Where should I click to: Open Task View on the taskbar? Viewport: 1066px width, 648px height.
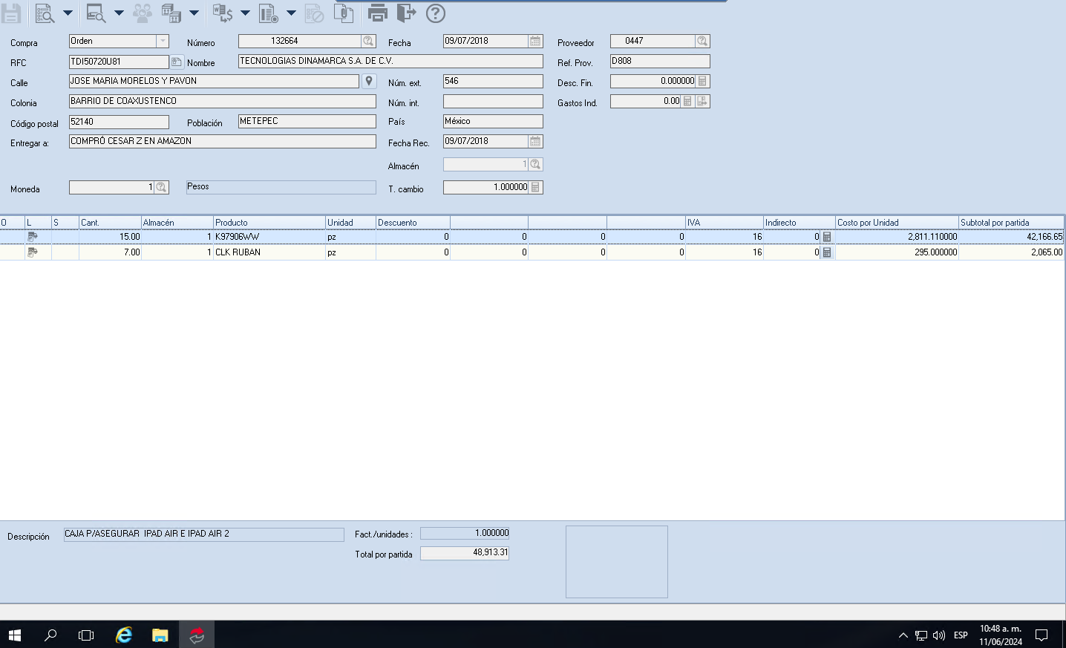coord(86,635)
